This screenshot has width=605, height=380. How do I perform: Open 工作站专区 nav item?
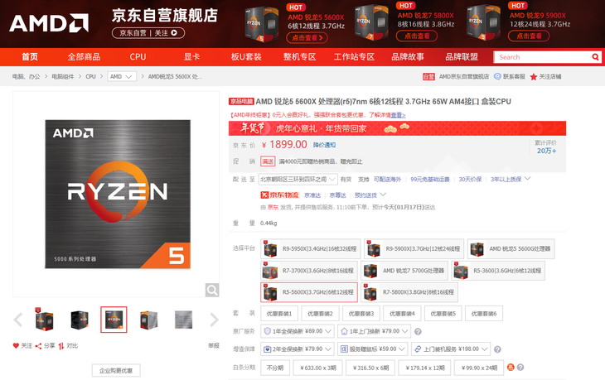tap(354, 56)
